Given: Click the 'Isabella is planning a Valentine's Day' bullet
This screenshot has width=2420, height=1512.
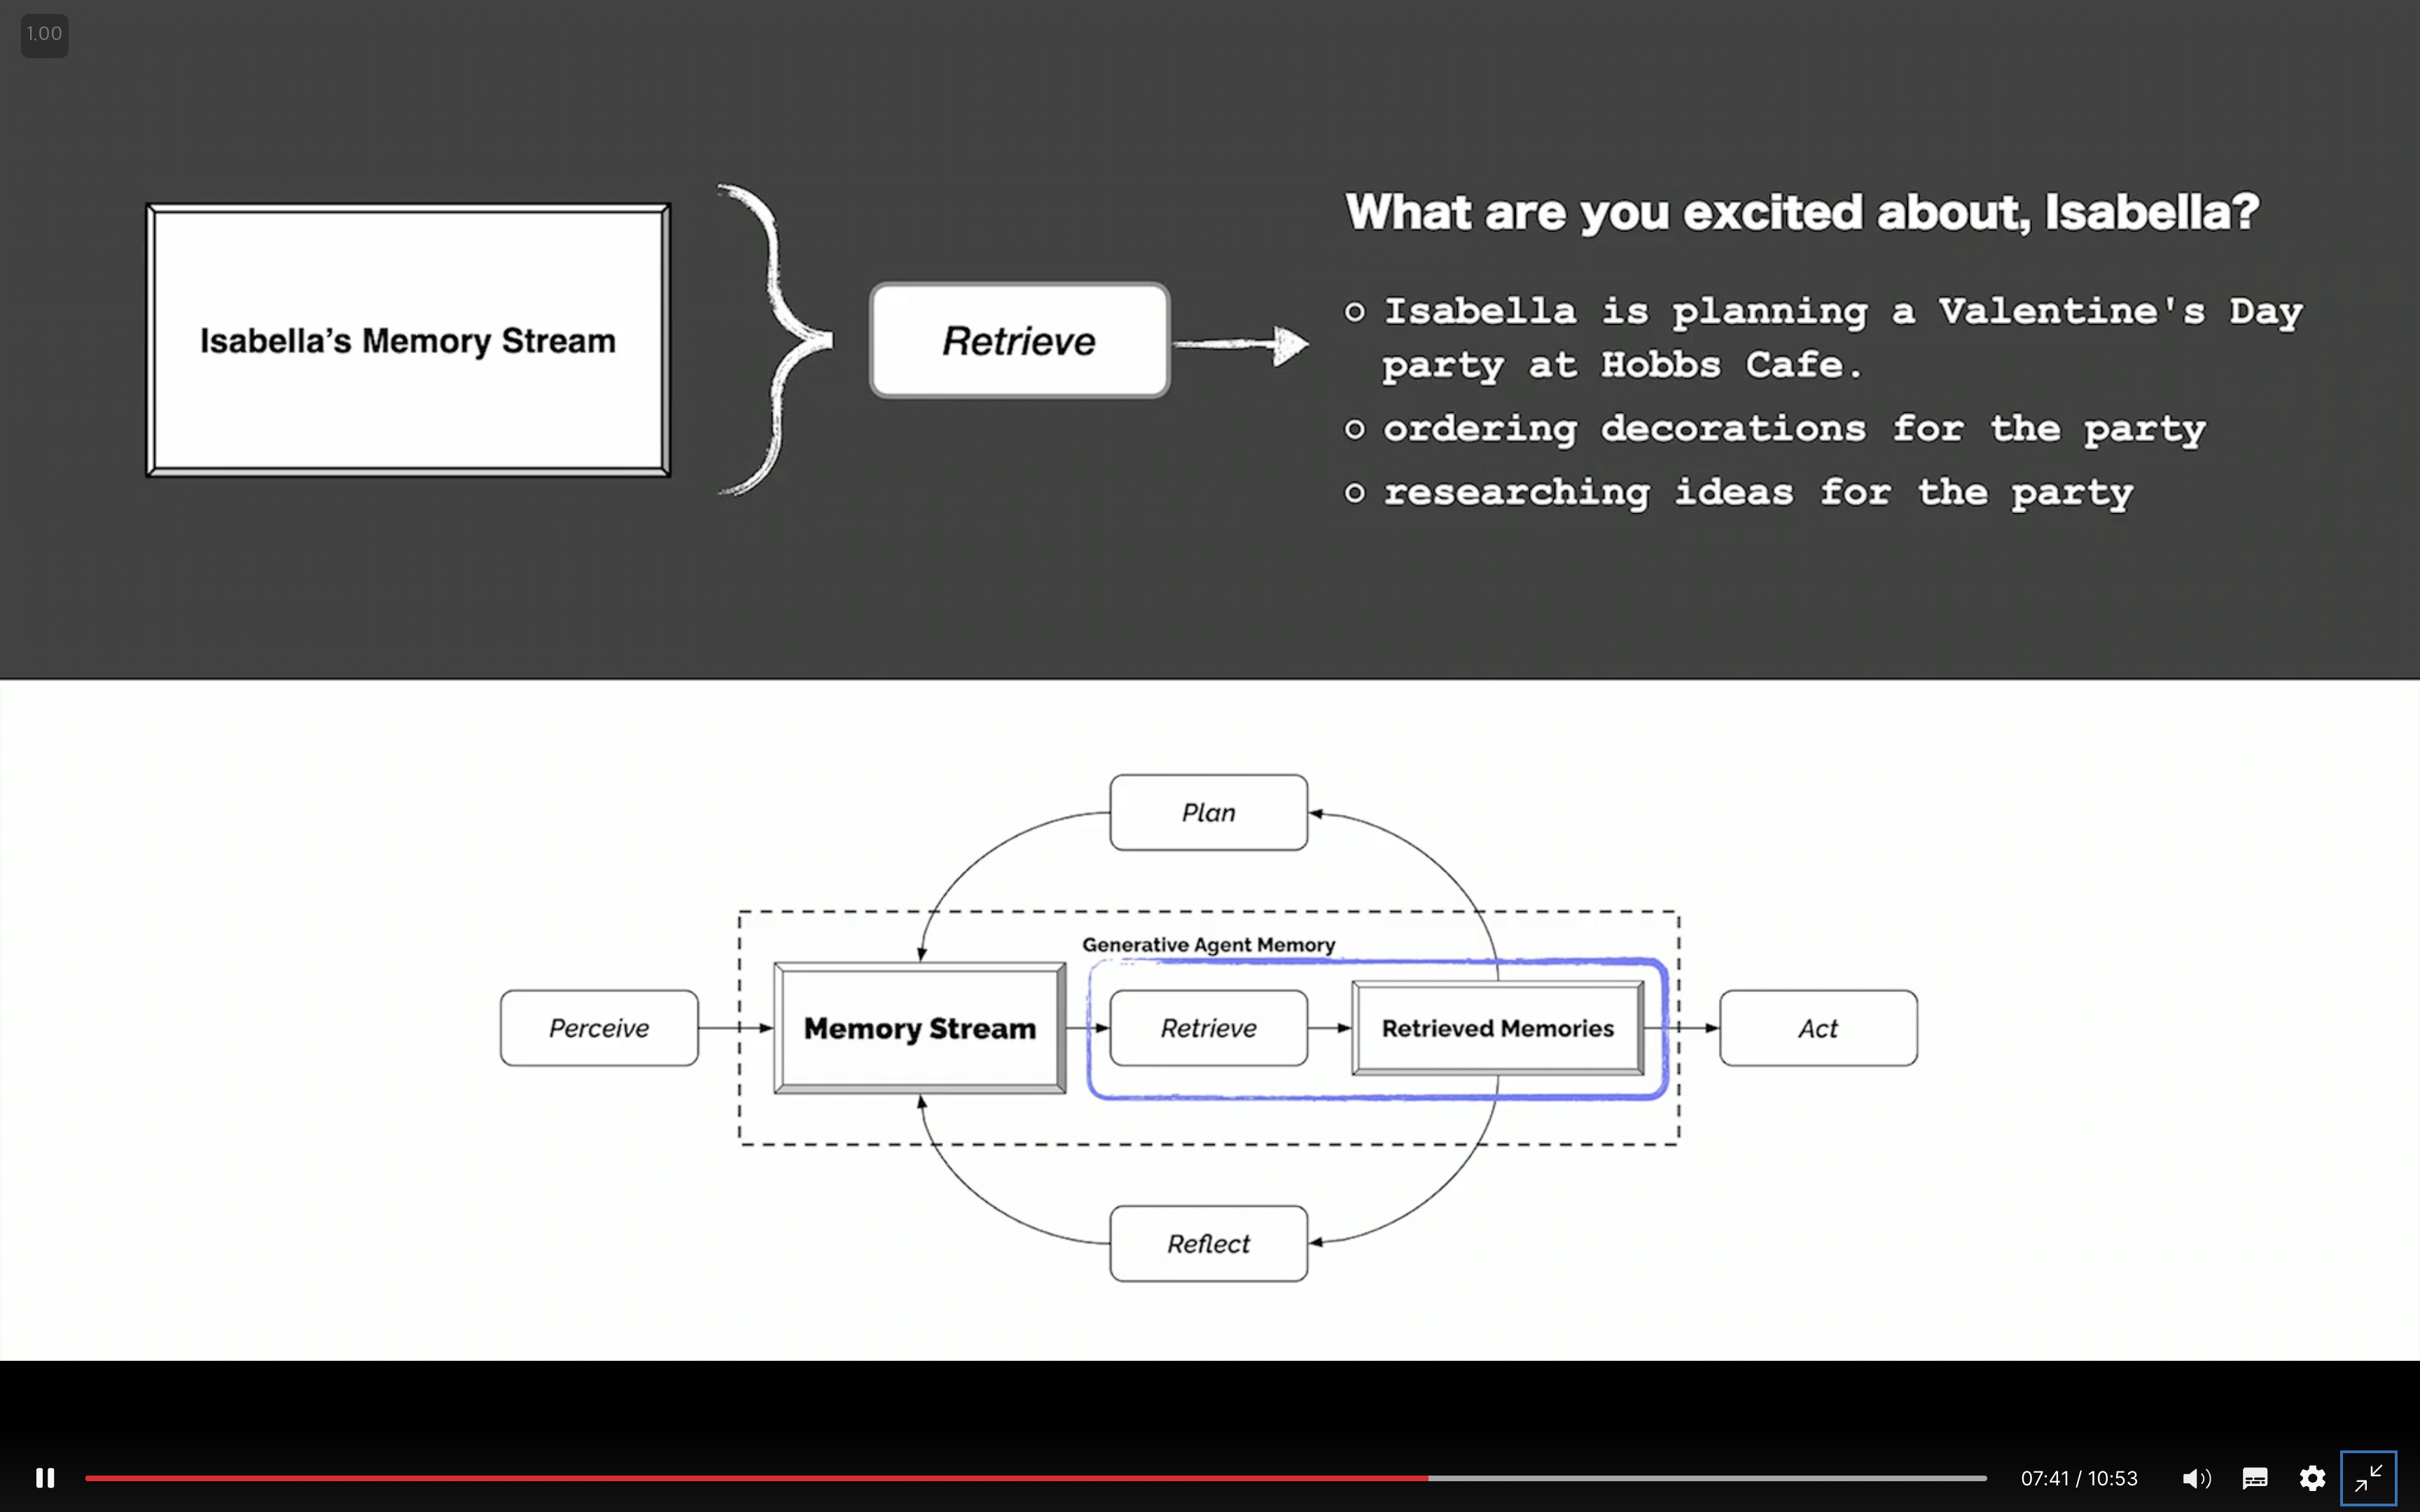Looking at the screenshot, I should coord(1825,338).
